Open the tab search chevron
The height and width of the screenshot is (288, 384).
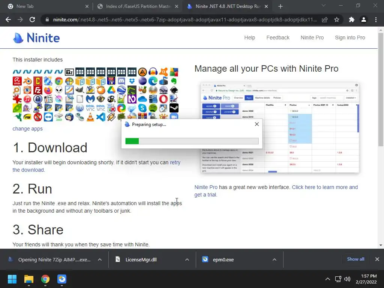324,5
